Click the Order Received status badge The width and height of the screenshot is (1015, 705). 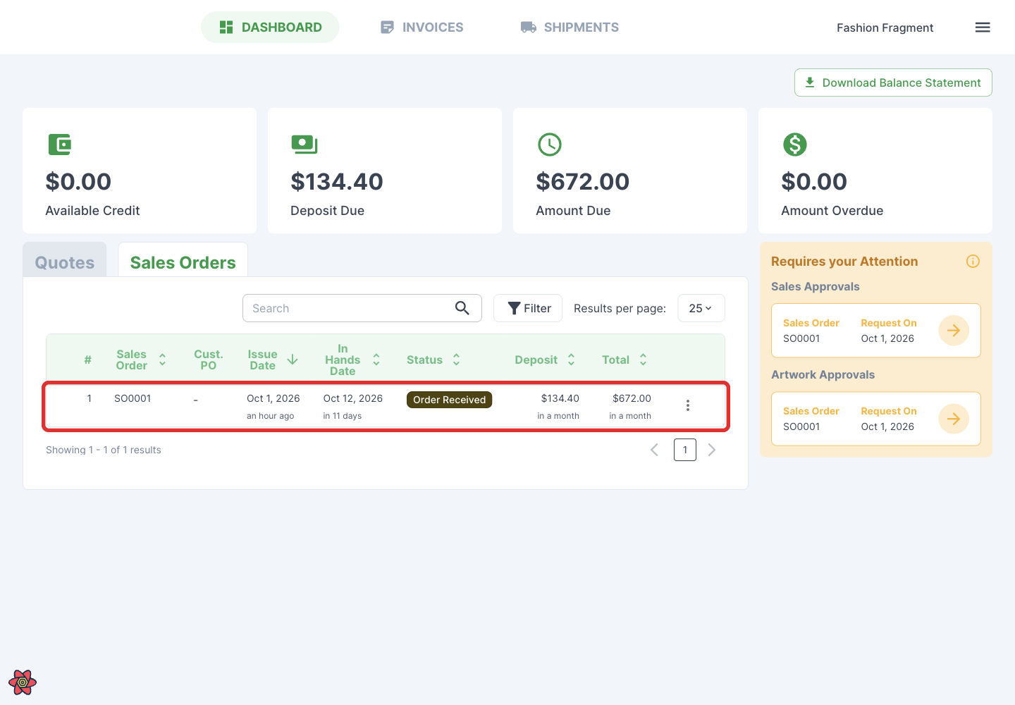click(x=449, y=400)
